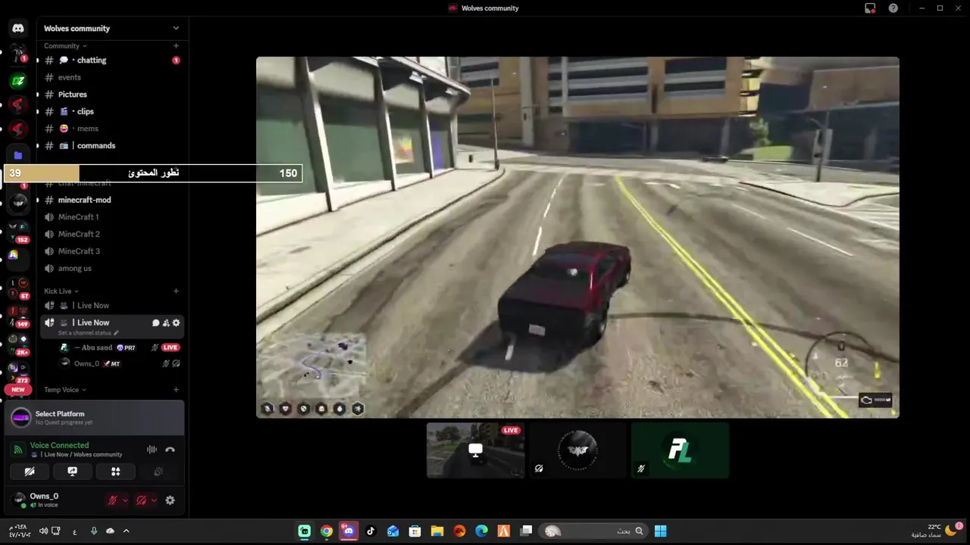Image resolution: width=970 pixels, height=545 pixels.
Task: Invite people to the Live Now channel
Action: click(x=166, y=323)
